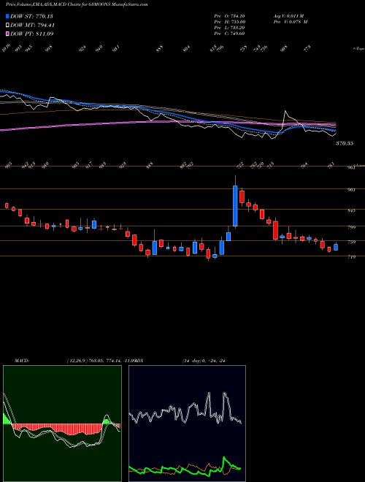Click the 759 price axis label
The width and height of the screenshot is (365, 482).
(352, 242)
